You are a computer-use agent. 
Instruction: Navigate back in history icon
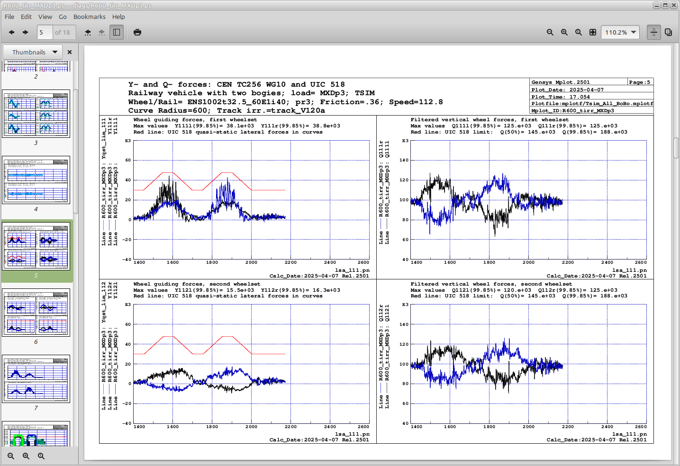(x=88, y=32)
